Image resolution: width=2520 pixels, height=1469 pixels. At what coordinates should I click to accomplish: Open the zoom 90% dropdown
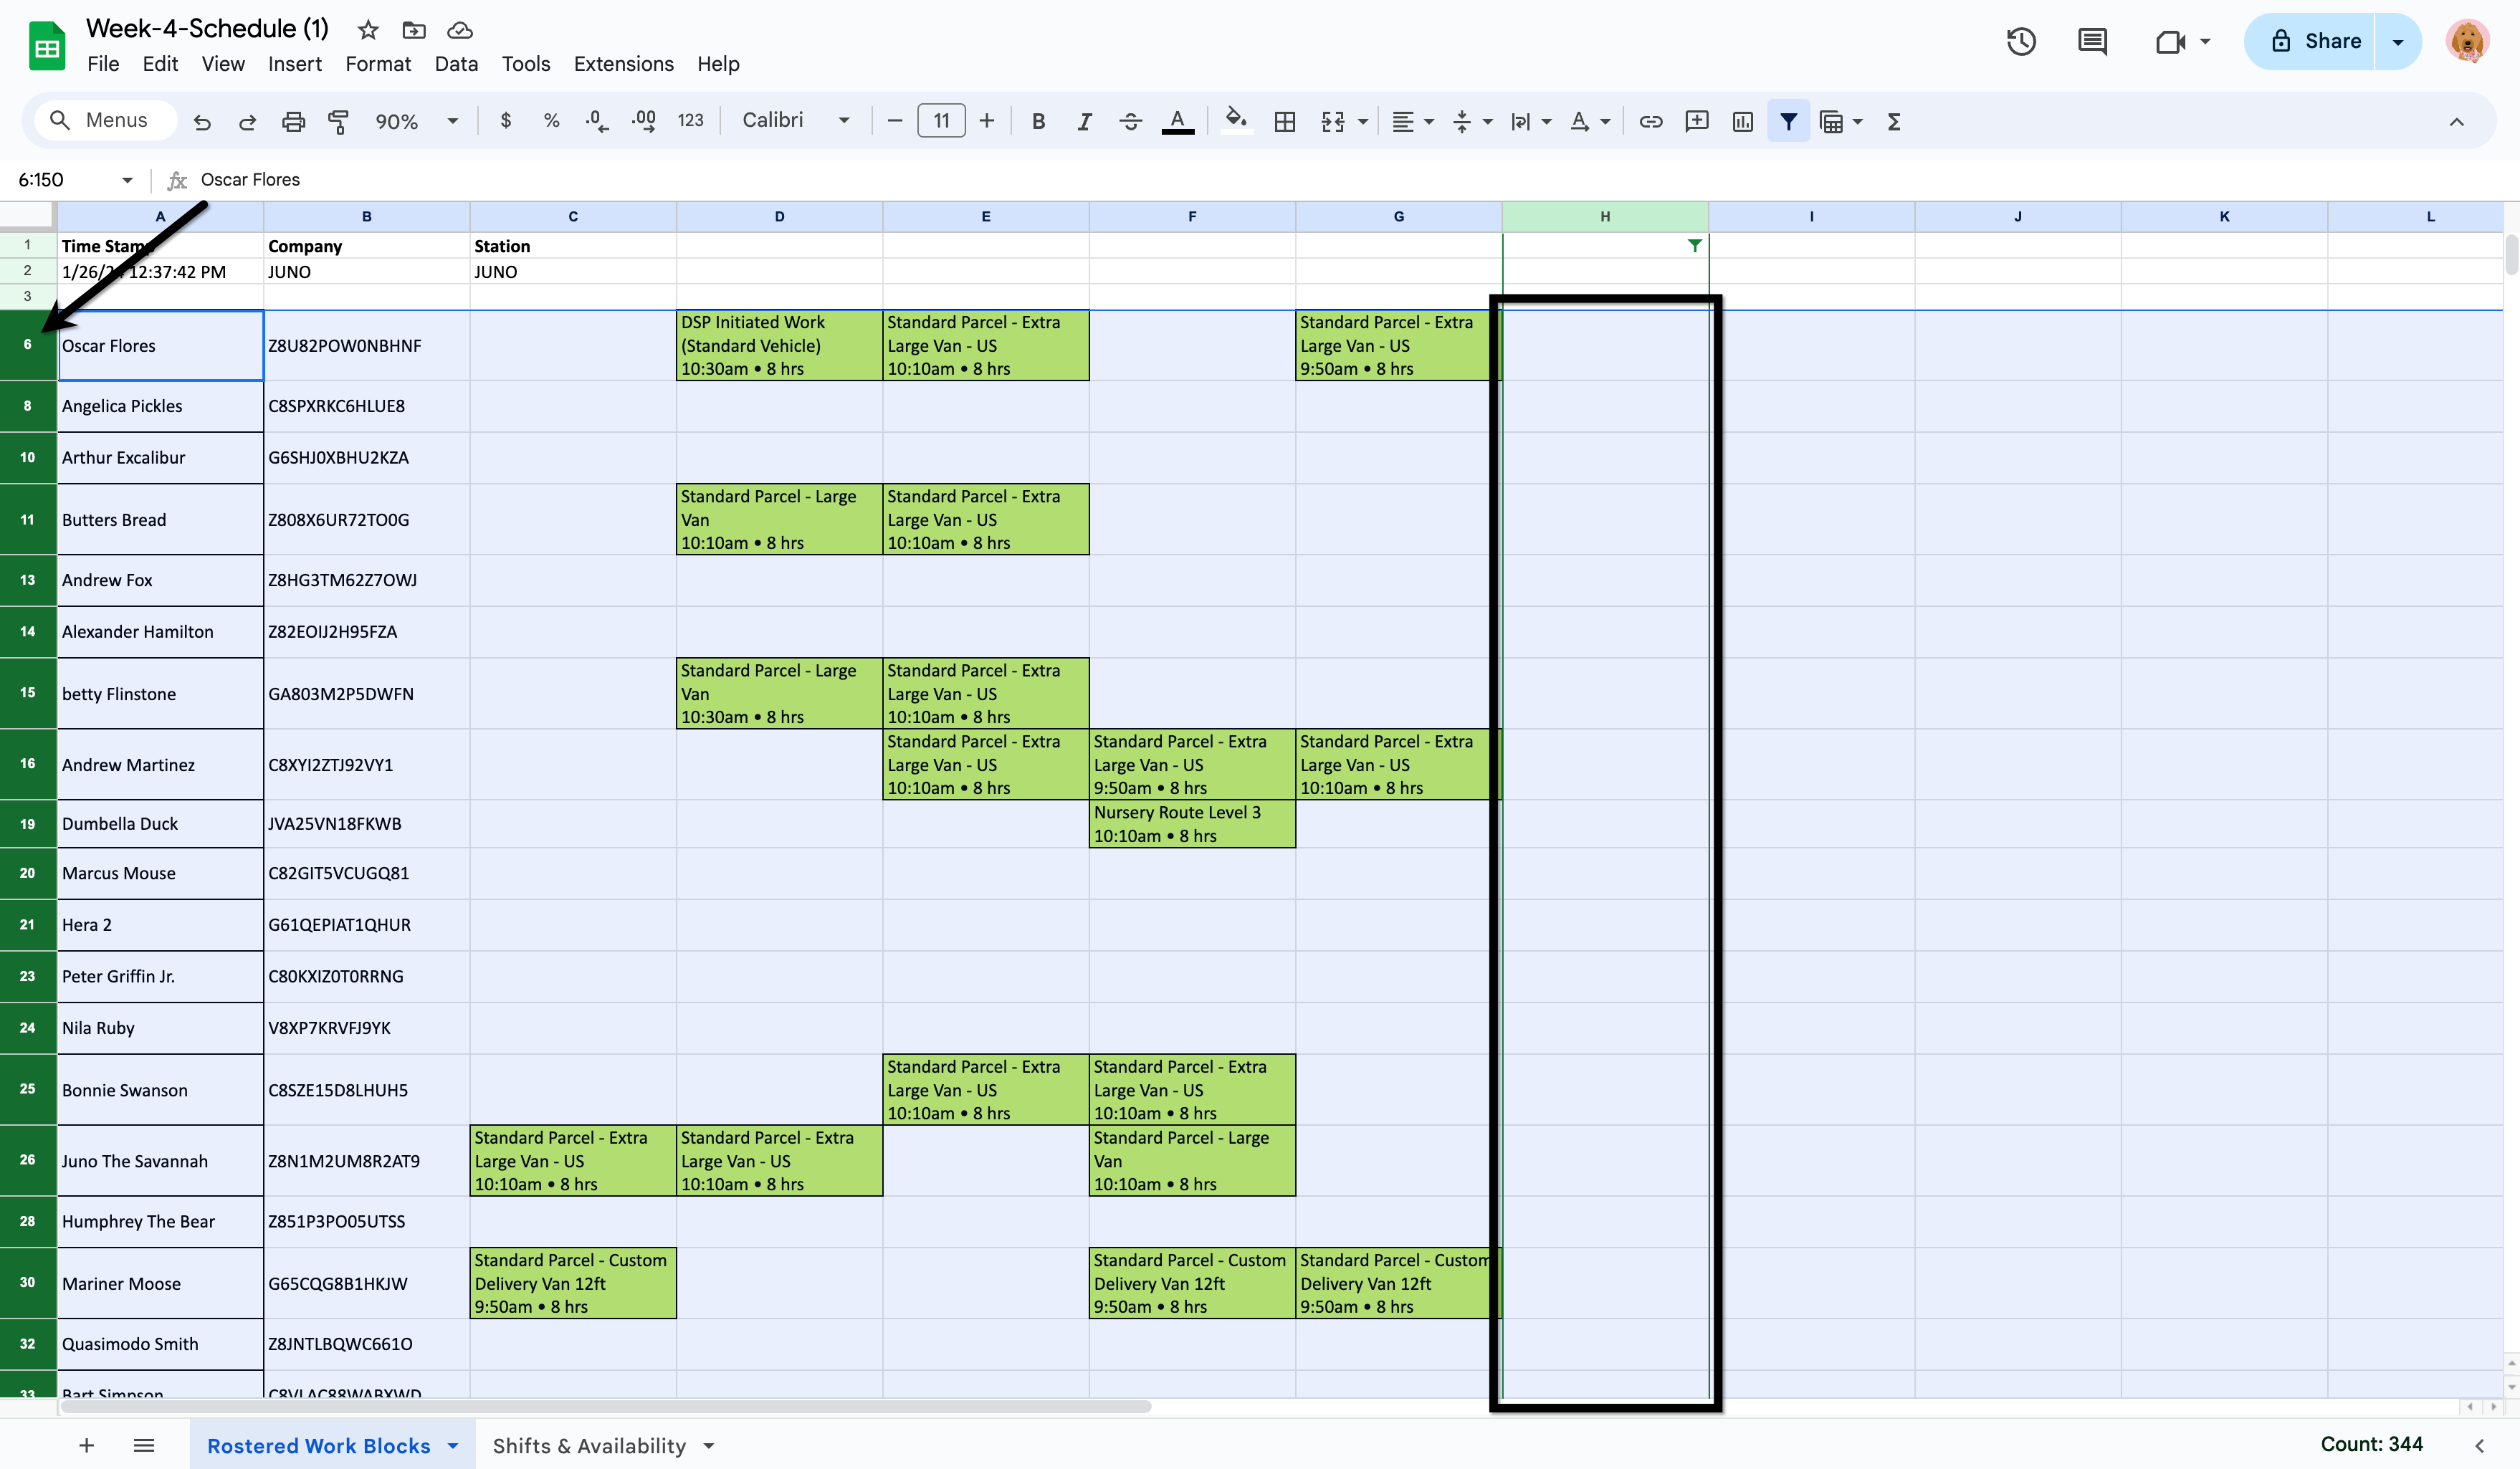click(416, 121)
